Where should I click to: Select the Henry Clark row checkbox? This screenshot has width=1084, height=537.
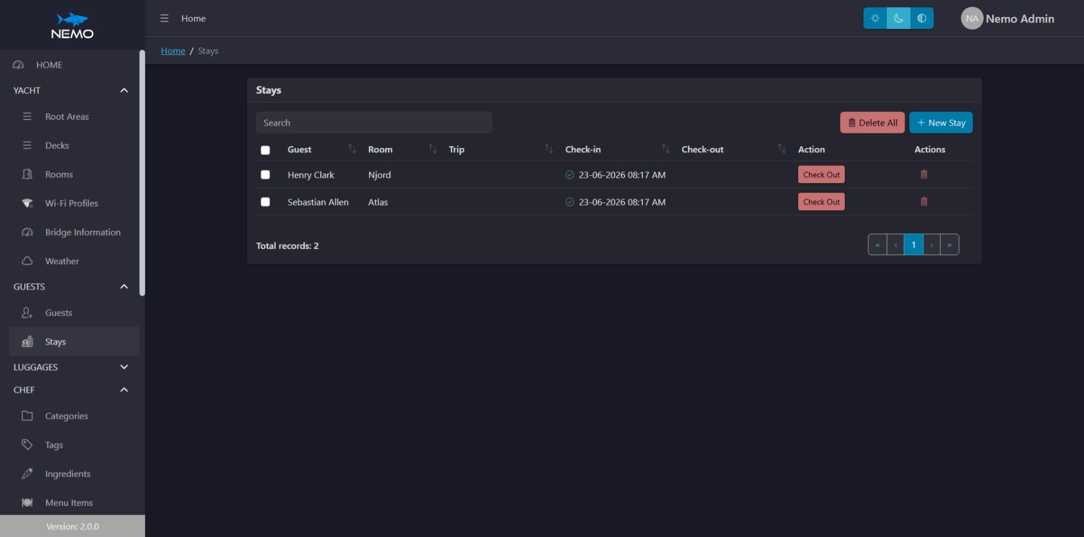tap(265, 175)
